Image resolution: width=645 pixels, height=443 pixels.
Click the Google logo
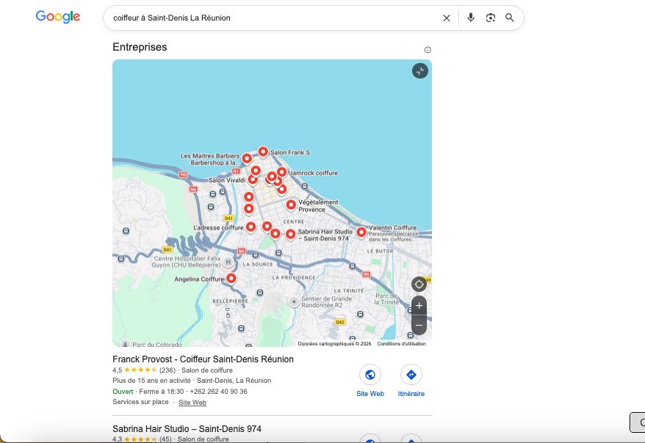point(58,17)
